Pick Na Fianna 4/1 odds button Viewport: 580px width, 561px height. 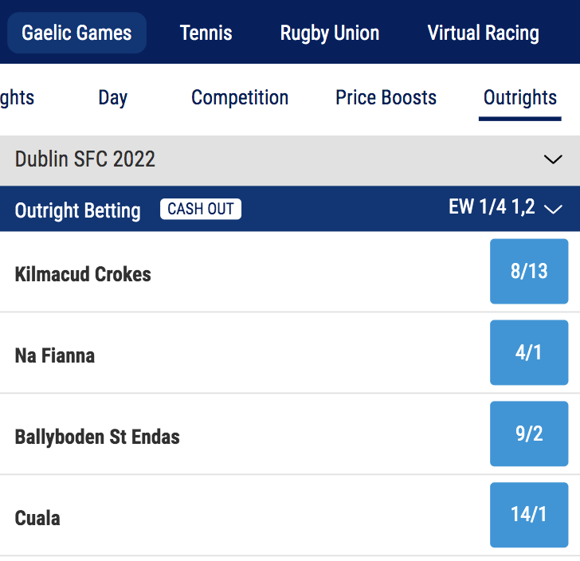(529, 352)
